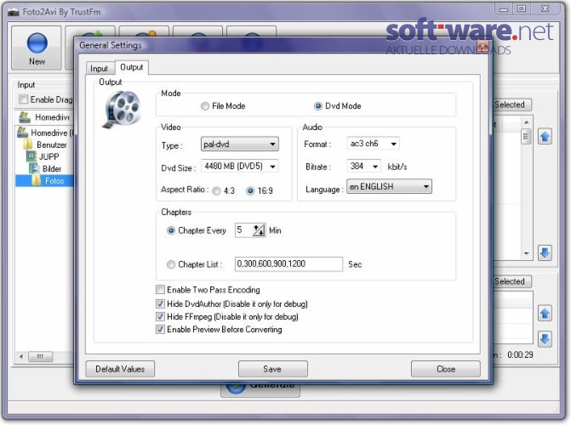This screenshot has height=425, width=571.
Task: Click the Save button
Action: point(273,369)
